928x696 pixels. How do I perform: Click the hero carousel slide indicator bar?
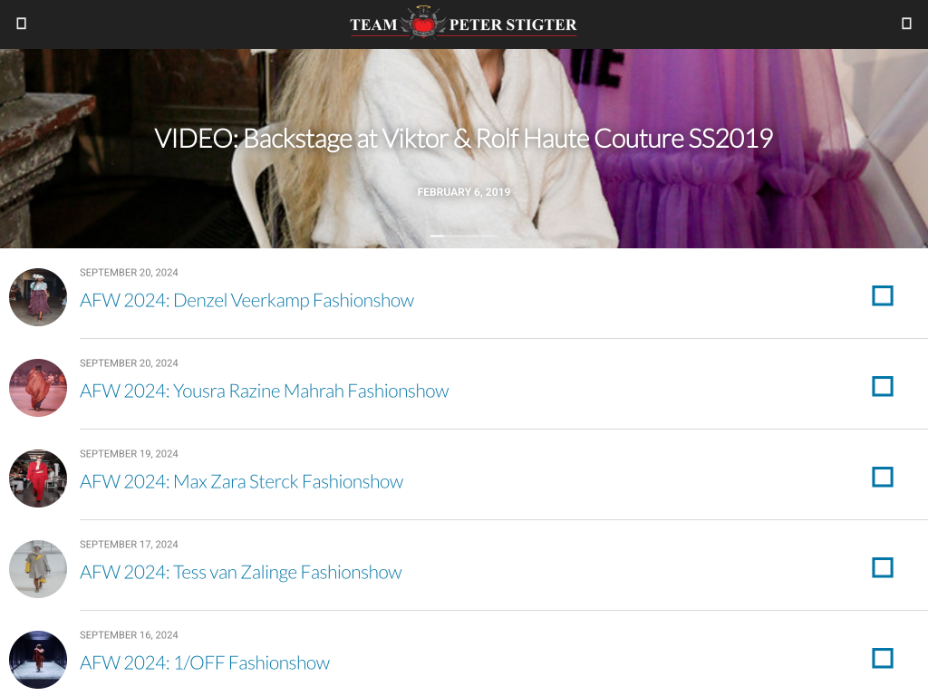463,236
